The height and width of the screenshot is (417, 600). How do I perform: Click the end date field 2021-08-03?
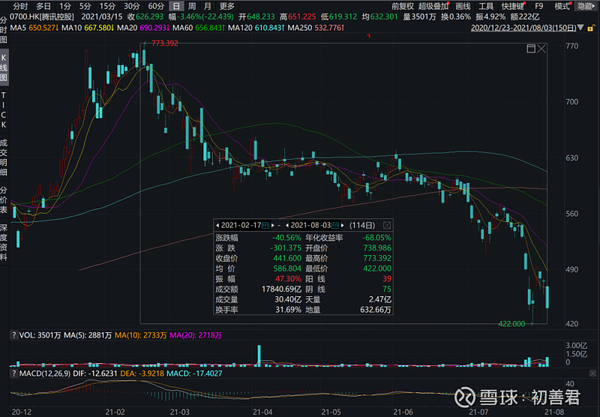310,225
